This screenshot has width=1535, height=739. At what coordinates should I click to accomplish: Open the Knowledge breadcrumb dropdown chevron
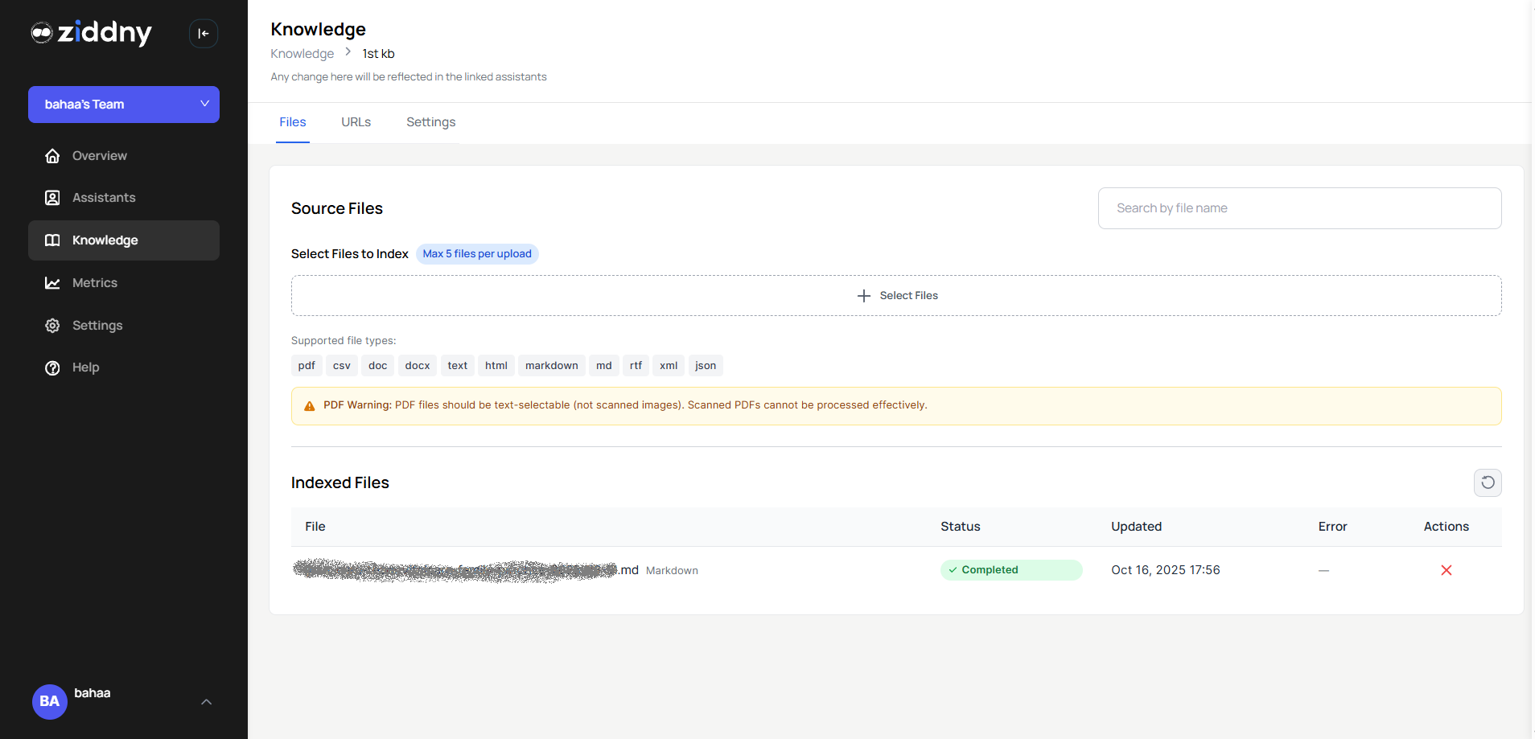click(348, 51)
